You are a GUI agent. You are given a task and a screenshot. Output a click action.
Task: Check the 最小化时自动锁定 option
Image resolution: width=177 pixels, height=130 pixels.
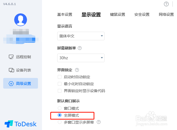coord(60,84)
